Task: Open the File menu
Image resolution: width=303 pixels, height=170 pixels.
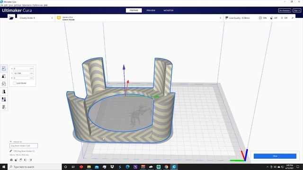Action: [x=2, y=5]
